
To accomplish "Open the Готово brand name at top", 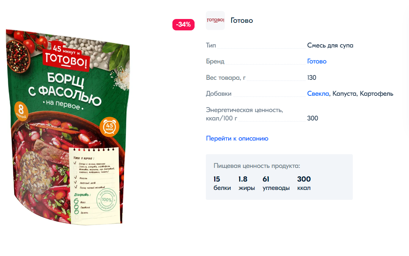I will [x=242, y=21].
